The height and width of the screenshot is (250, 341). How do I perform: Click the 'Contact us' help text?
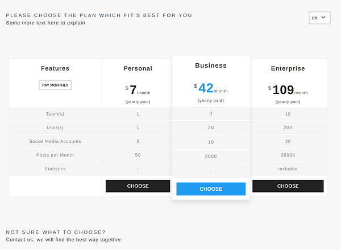(64, 240)
